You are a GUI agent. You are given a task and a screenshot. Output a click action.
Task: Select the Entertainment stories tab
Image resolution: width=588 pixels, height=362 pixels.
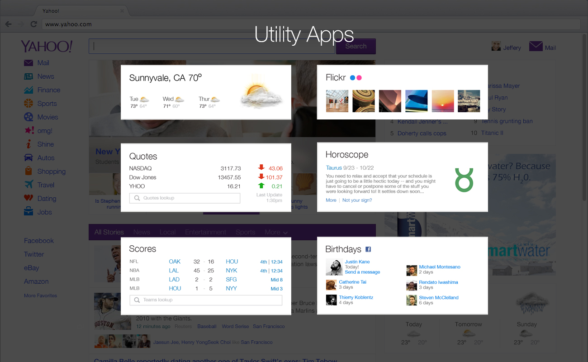point(206,232)
